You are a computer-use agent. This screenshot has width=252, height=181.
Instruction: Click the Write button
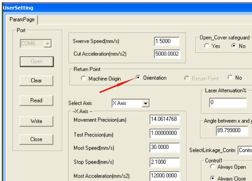pyautogui.click(x=36, y=121)
